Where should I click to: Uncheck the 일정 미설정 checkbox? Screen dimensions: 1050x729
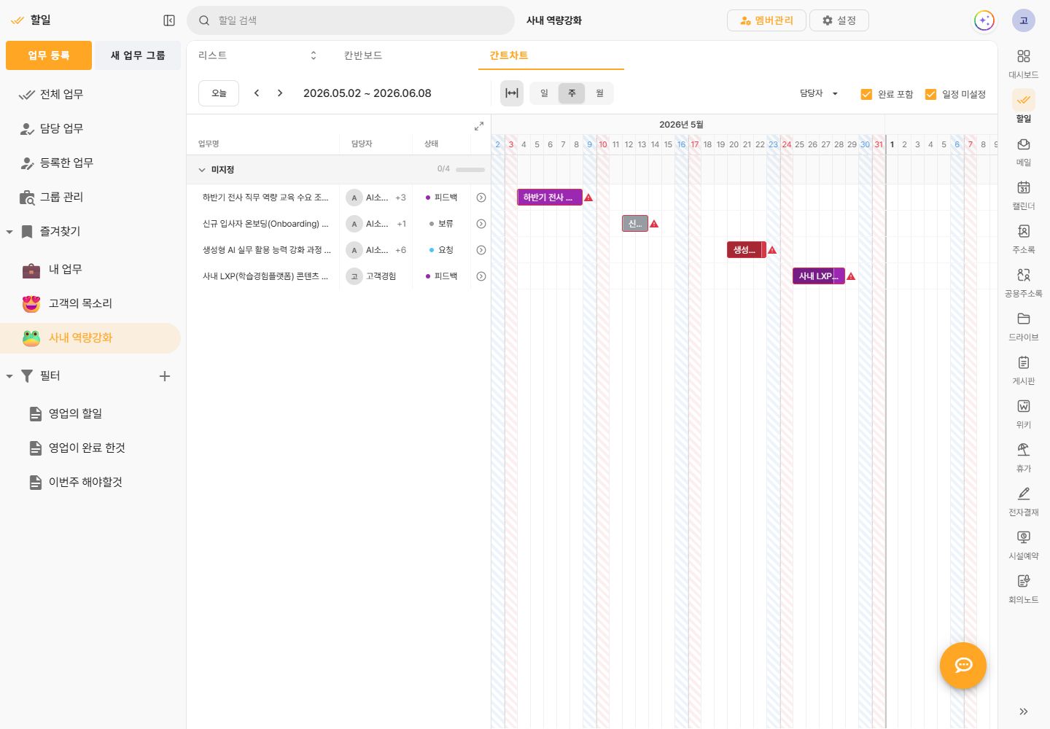[x=930, y=94]
